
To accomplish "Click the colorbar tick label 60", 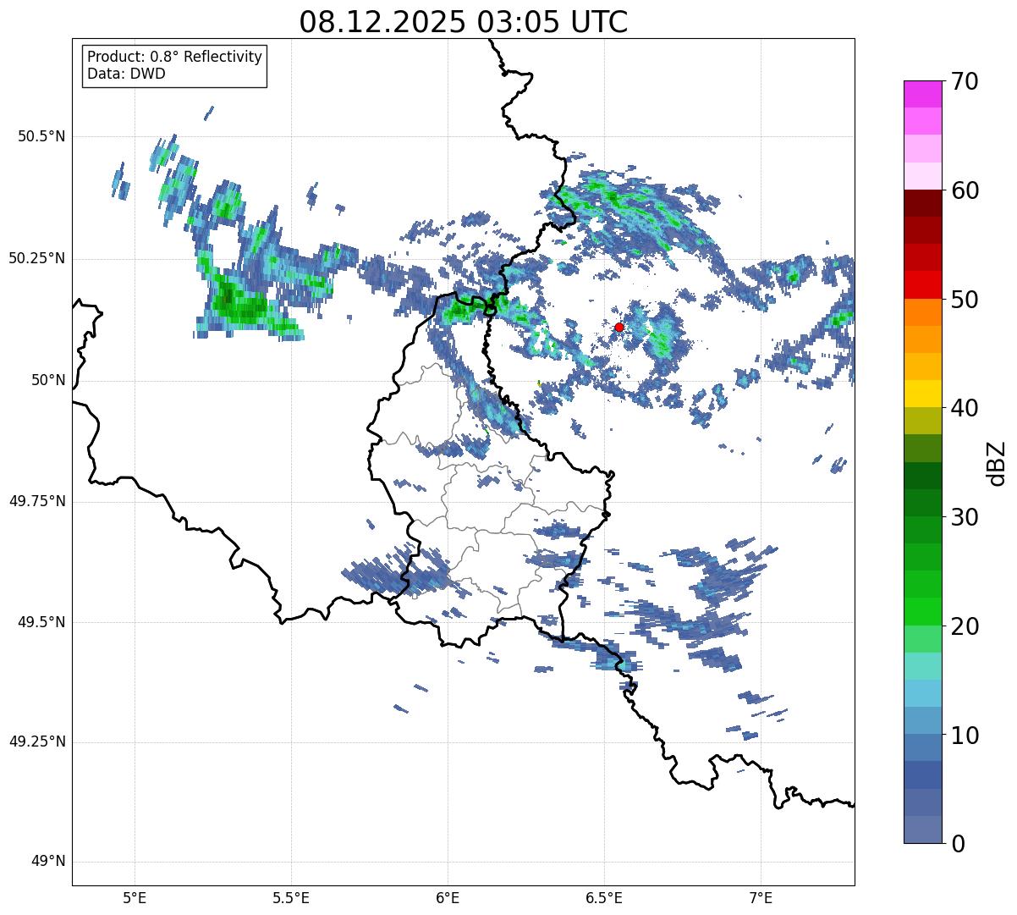I will pos(965,190).
